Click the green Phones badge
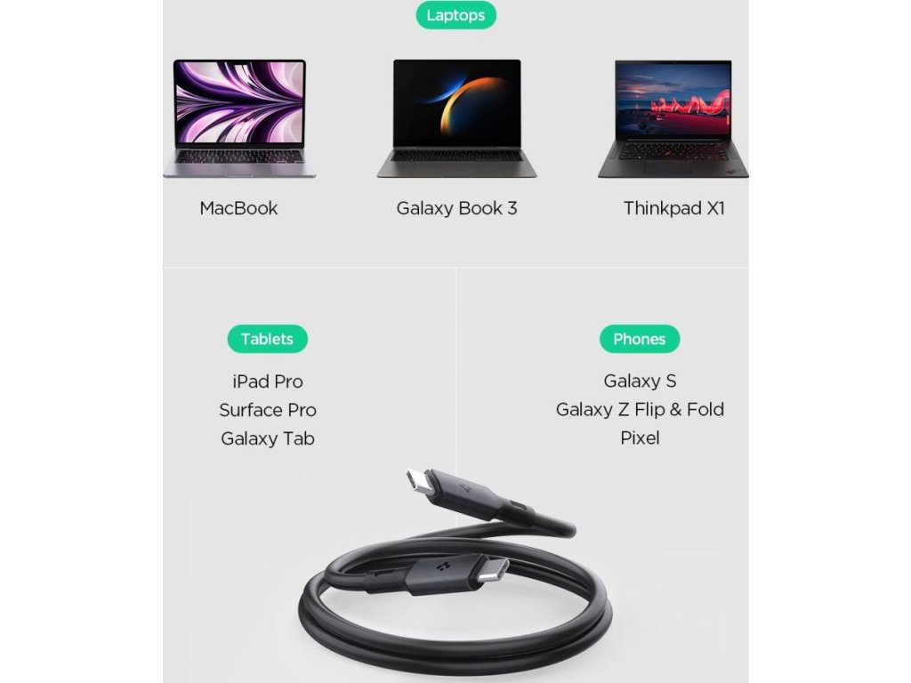This screenshot has width=911, height=683. click(x=639, y=339)
